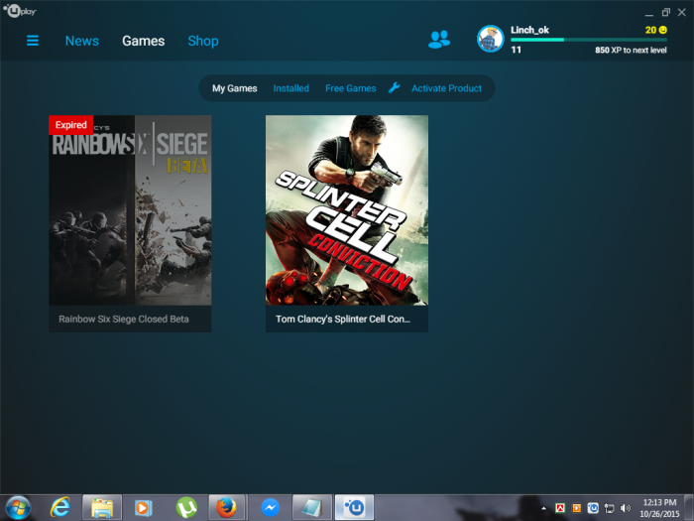This screenshot has width=694, height=521.
Task: Select the Free Games filter
Action: (x=351, y=88)
